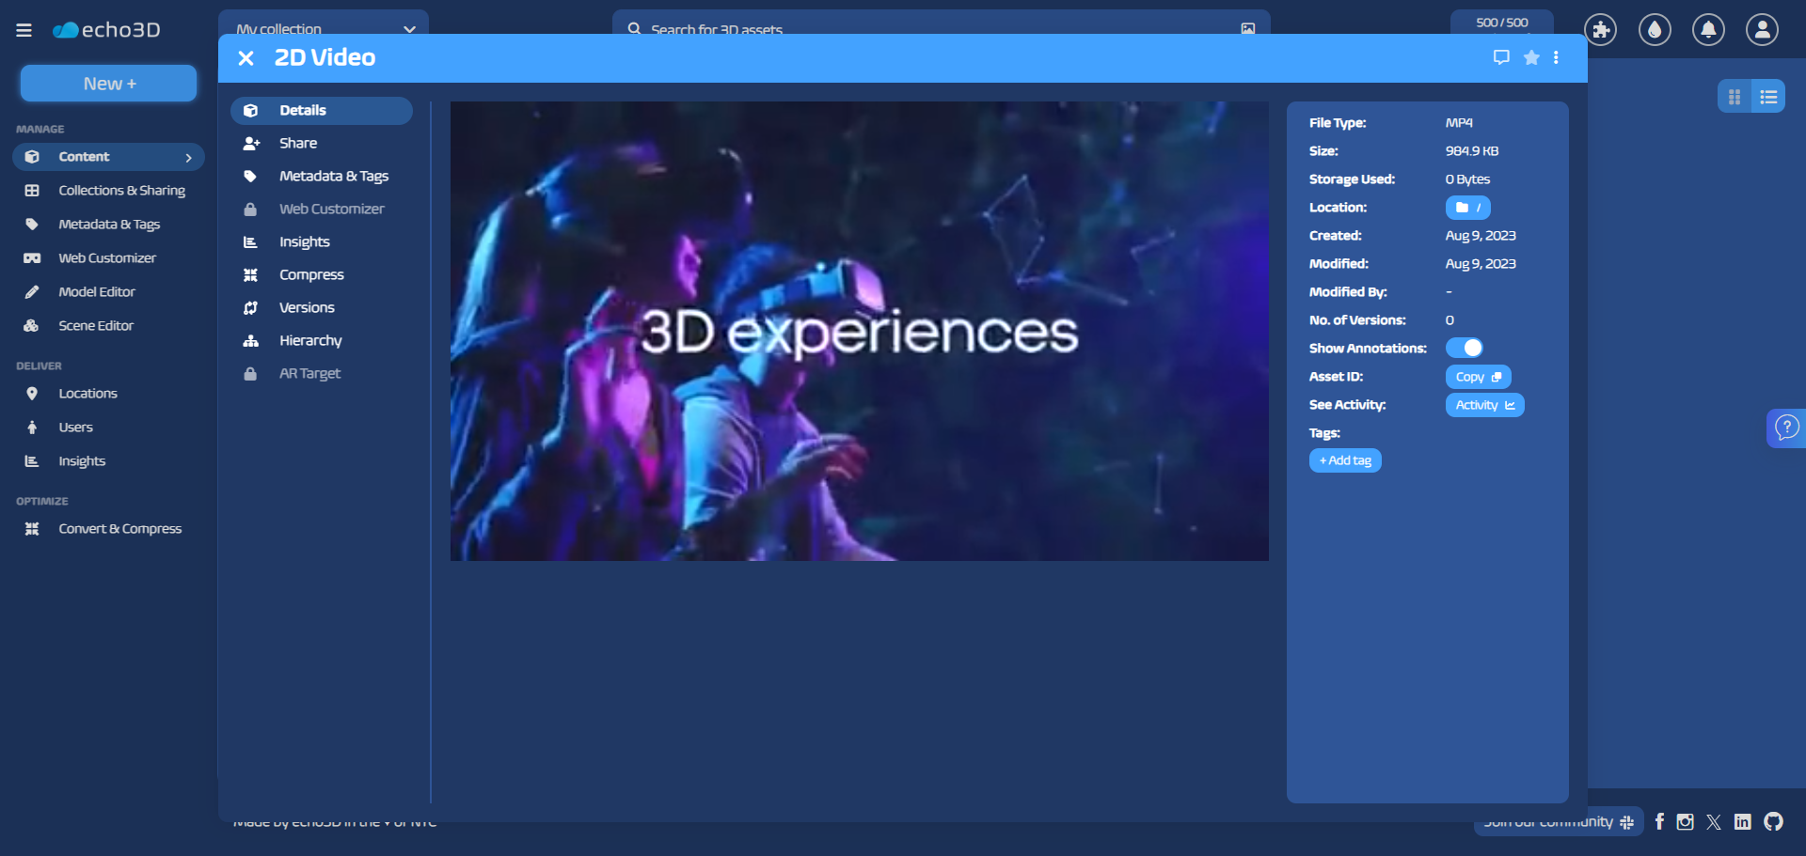Open the comment annotation icon in header
Viewport: 1806px width, 856px height.
(x=1501, y=57)
